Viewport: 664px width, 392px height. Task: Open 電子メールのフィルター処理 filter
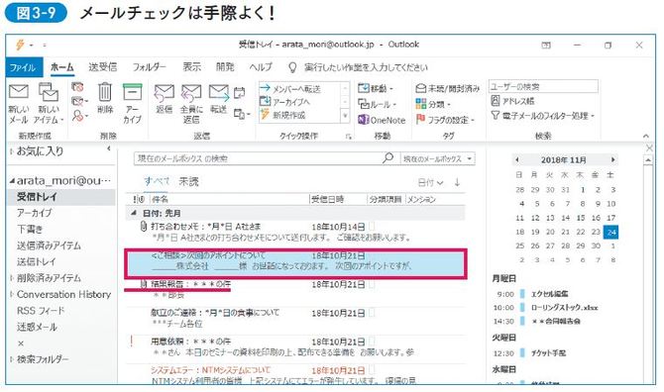coord(543,116)
